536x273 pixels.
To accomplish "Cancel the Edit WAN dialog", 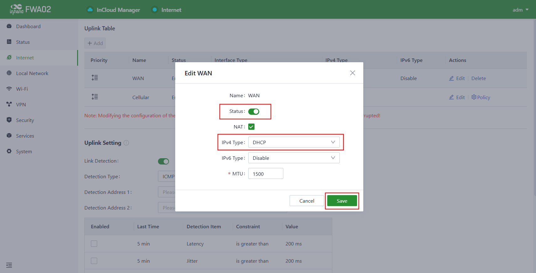I will pos(307,201).
